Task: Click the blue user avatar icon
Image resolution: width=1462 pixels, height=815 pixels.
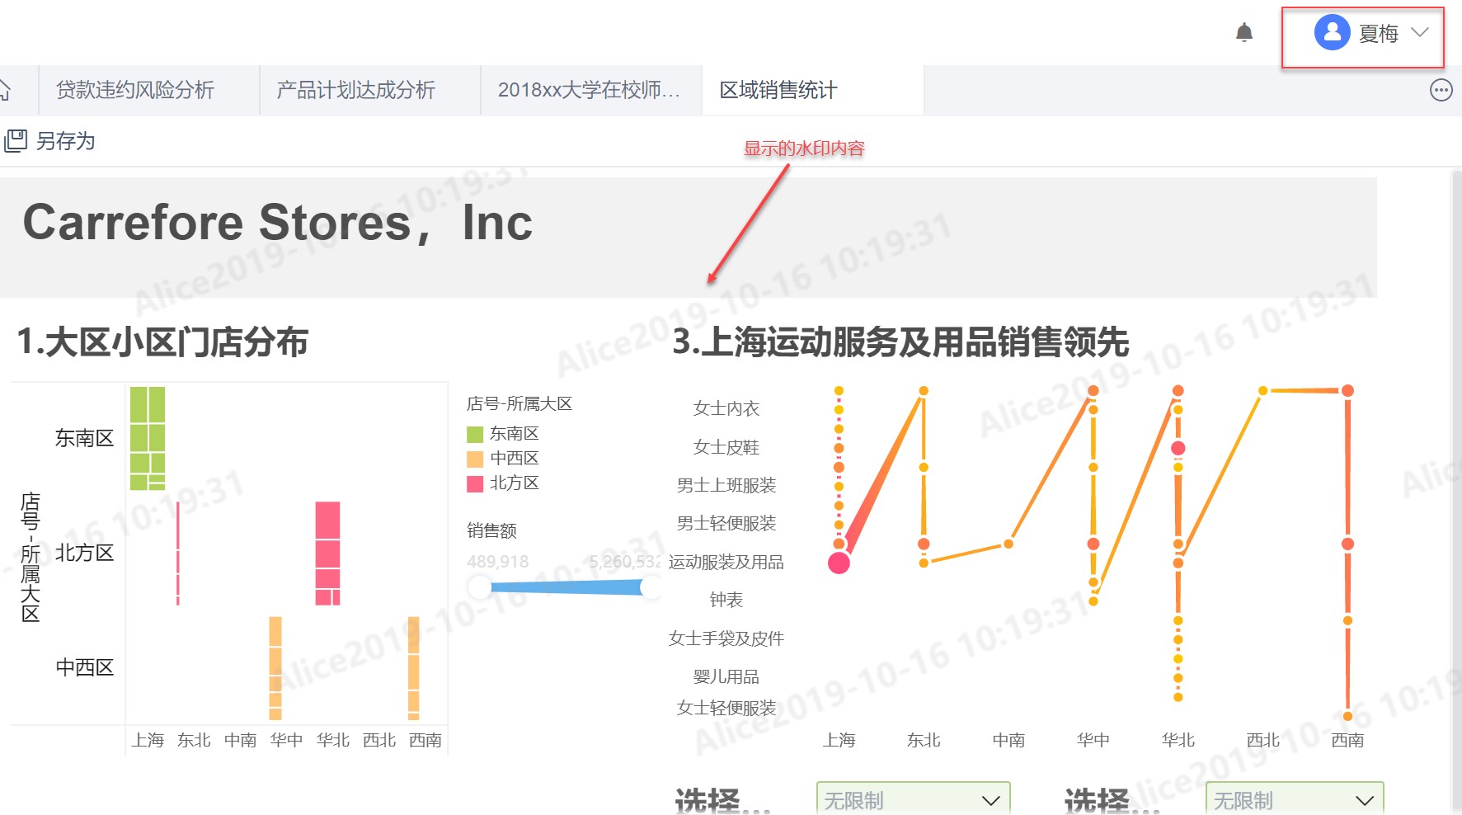Action: click(1332, 33)
